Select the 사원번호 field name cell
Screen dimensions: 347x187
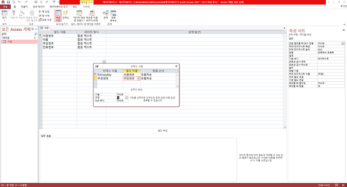coord(60,36)
